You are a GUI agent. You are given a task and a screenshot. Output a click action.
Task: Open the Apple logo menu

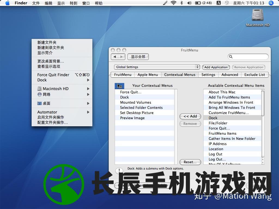point(7,3)
